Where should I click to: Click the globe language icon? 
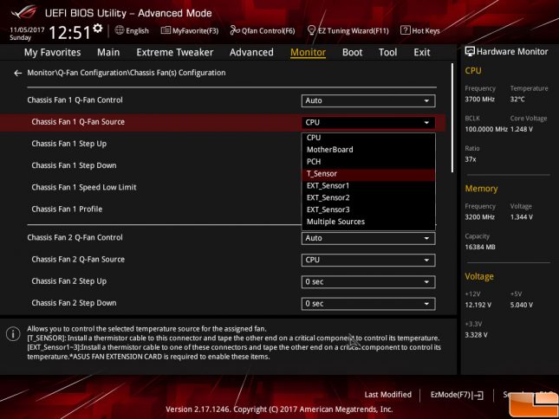coord(120,30)
